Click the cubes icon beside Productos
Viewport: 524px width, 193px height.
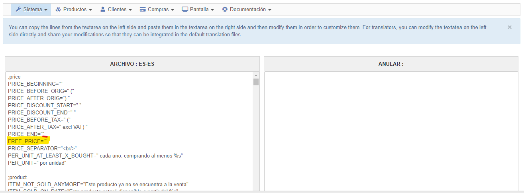click(x=58, y=10)
